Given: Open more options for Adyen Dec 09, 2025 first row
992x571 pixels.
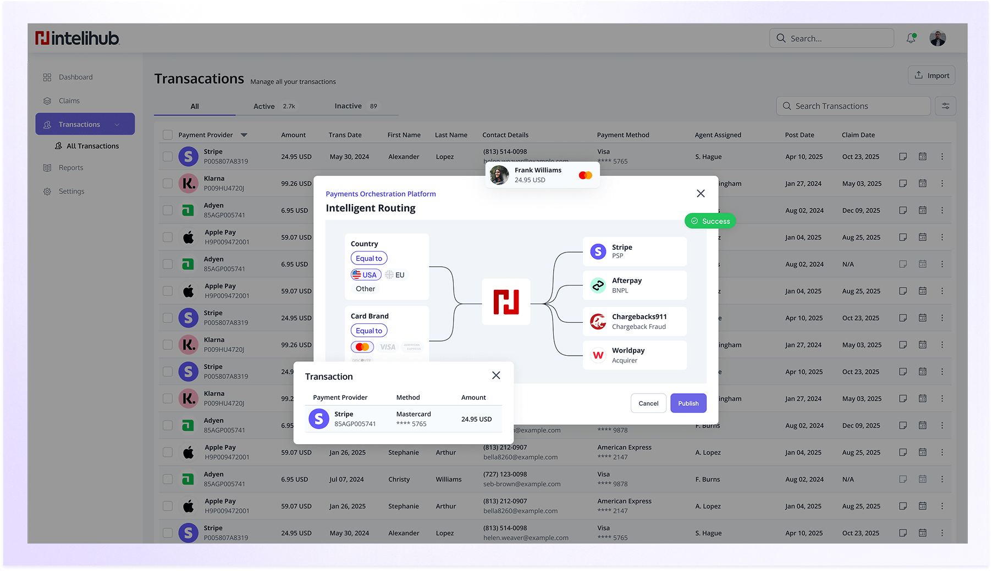Looking at the screenshot, I should tap(942, 210).
